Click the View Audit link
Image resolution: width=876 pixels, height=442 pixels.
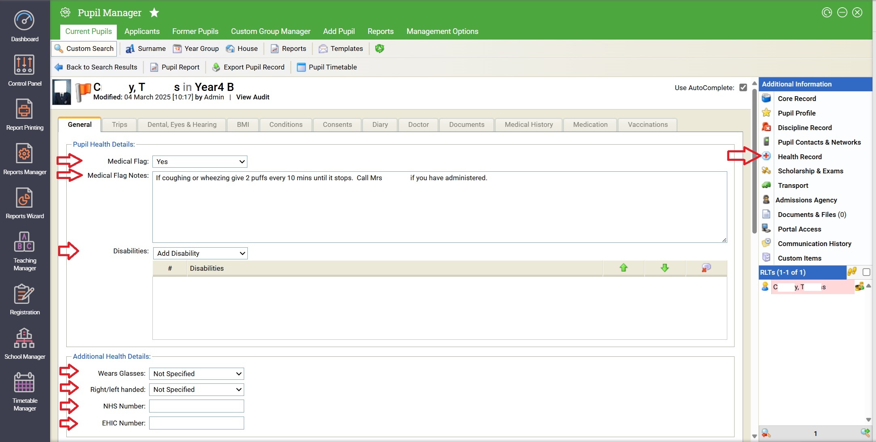pos(253,97)
